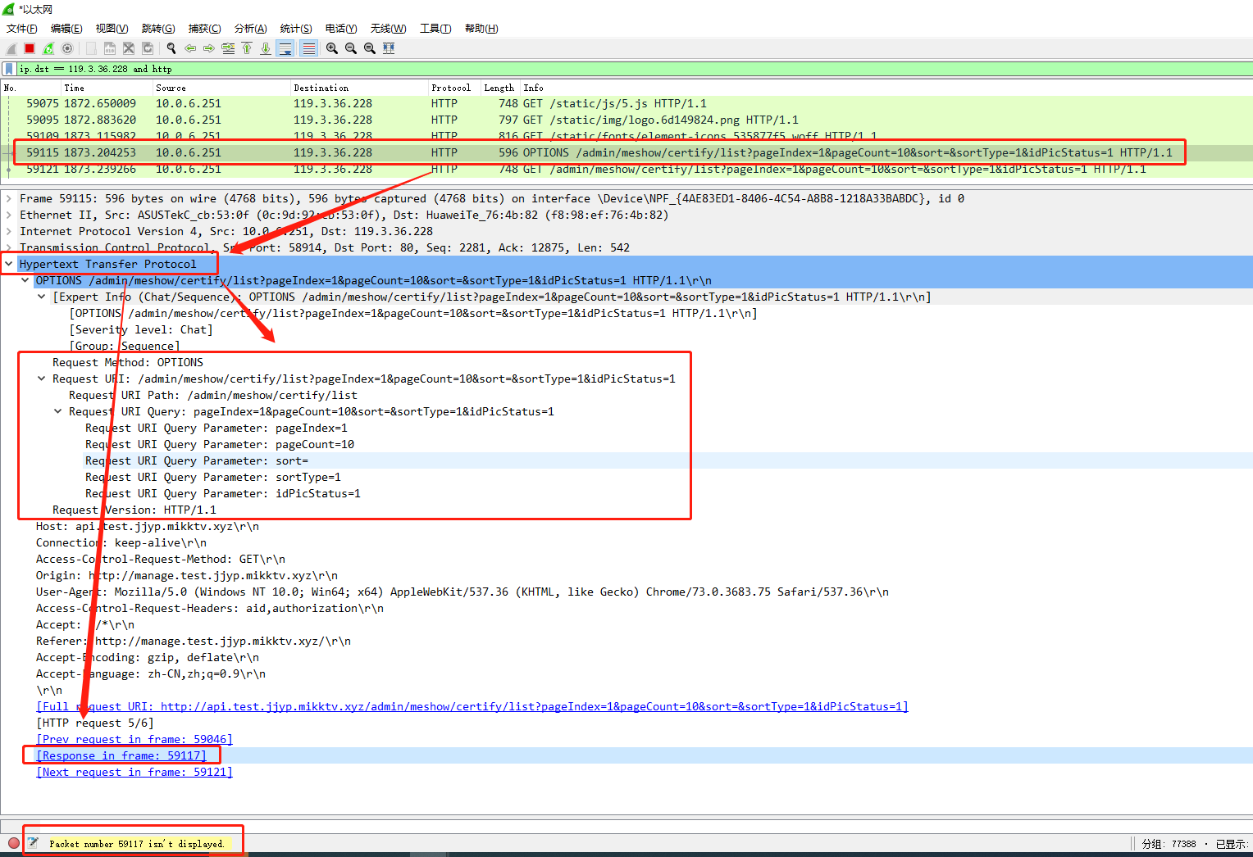Sort by the Protocol column header
The image size is (1253, 857).
pyautogui.click(x=454, y=88)
